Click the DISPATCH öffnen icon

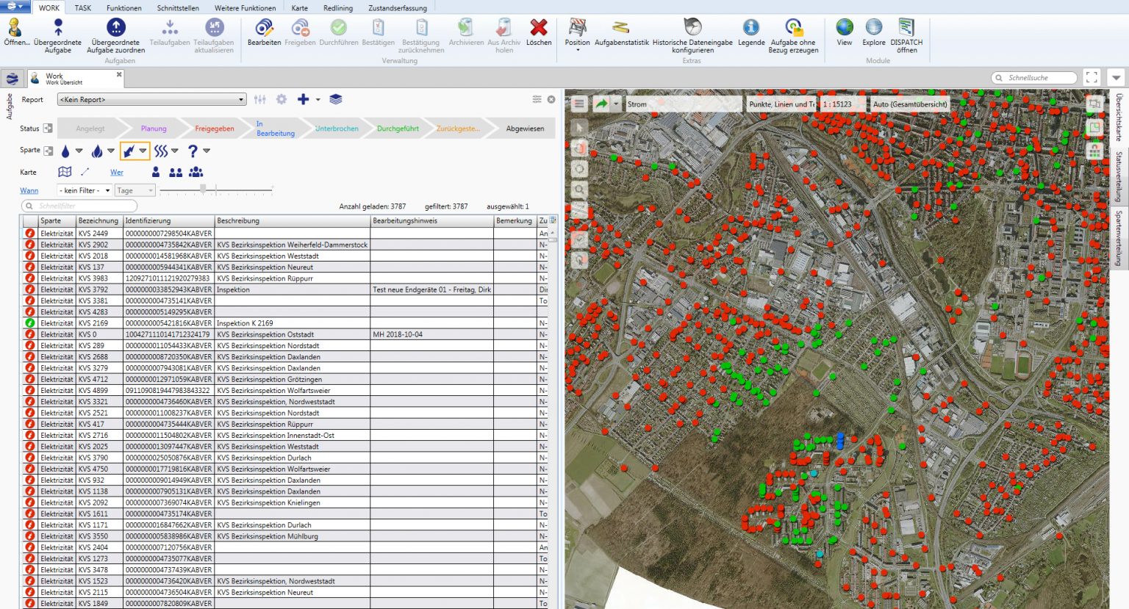[x=907, y=31]
